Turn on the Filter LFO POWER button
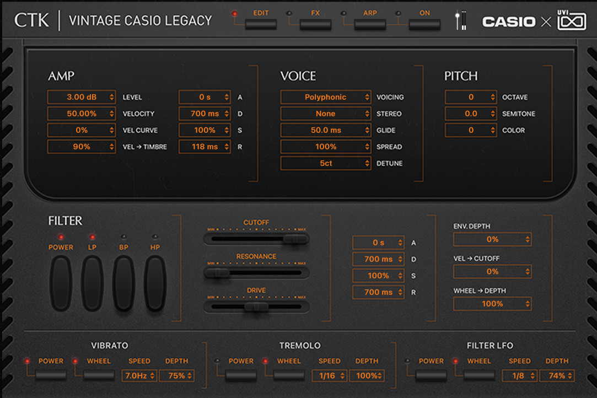The height and width of the screenshot is (398, 597). point(431,375)
